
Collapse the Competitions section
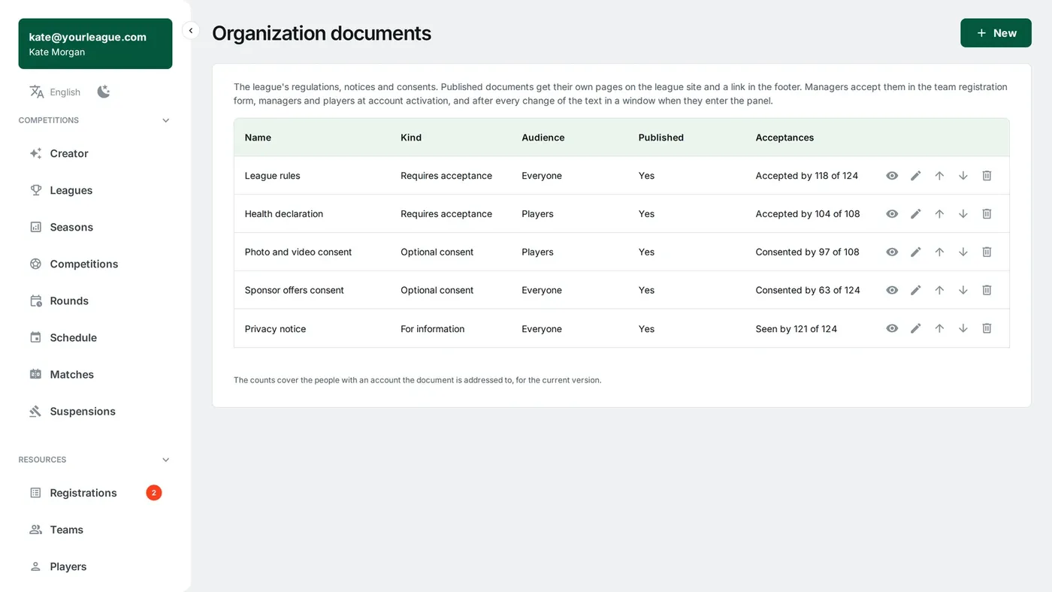click(x=166, y=120)
